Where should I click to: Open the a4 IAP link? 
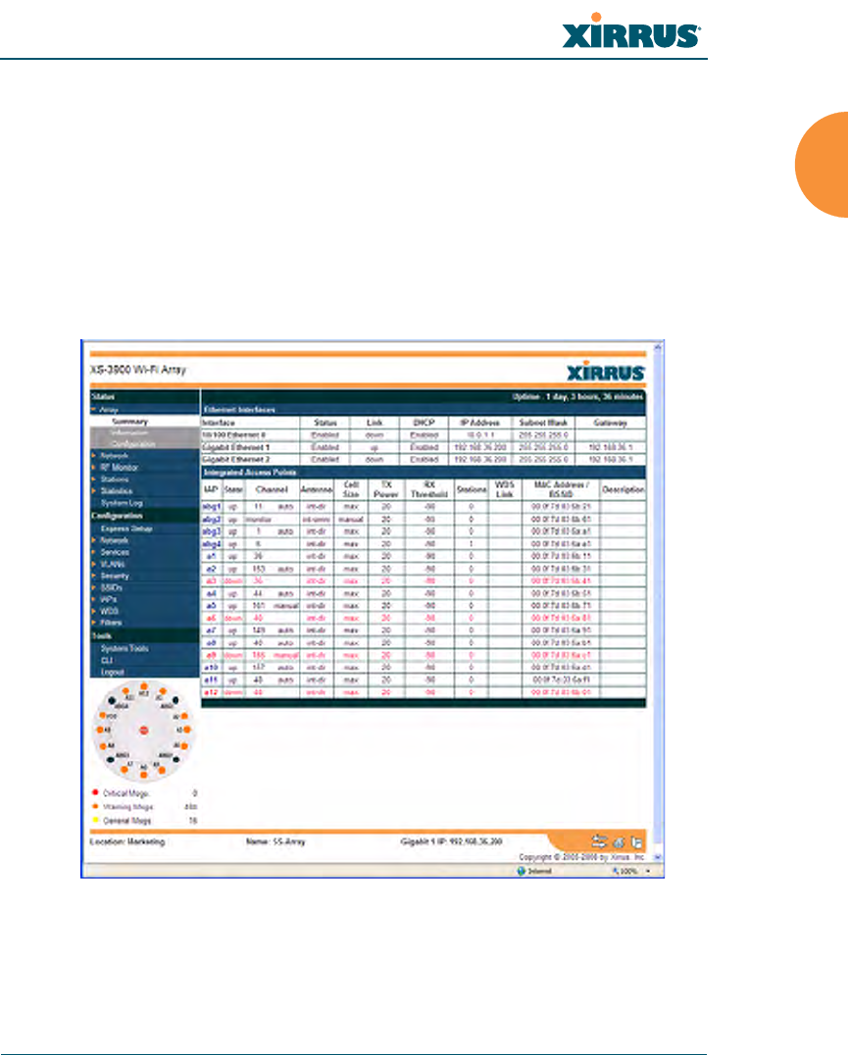211,593
